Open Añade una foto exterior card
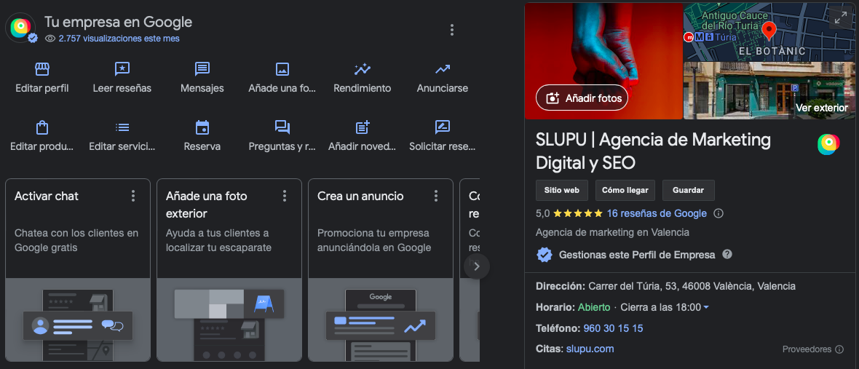The height and width of the screenshot is (369, 859). tap(229, 270)
